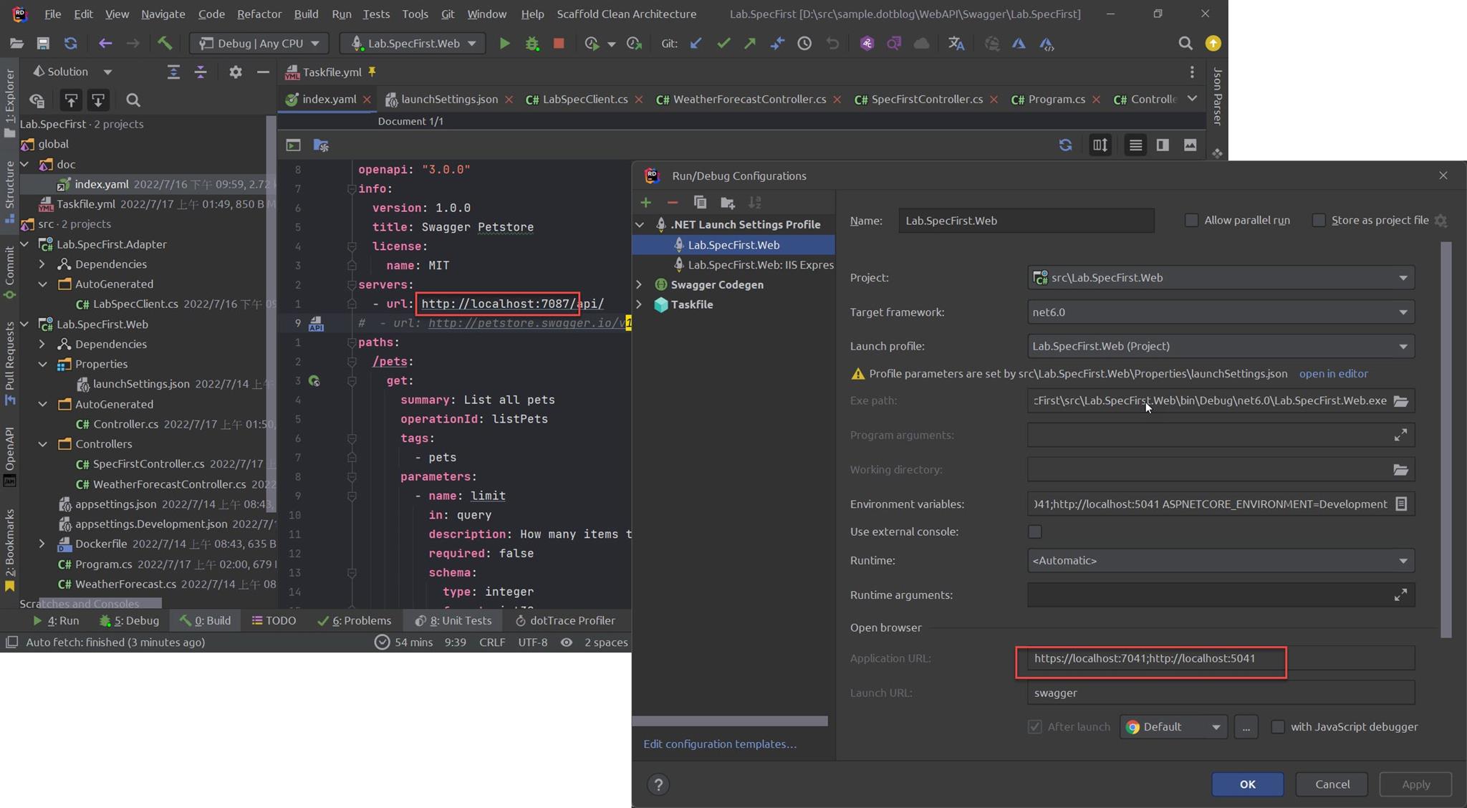
Task: Remove configuration with minus icon
Action: coord(672,203)
